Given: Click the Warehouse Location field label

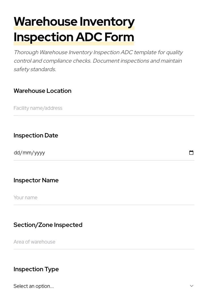Looking at the screenshot, I should point(42,91).
